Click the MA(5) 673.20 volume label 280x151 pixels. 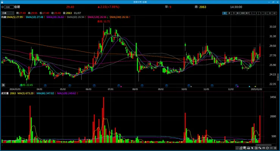pyautogui.click(x=26, y=93)
